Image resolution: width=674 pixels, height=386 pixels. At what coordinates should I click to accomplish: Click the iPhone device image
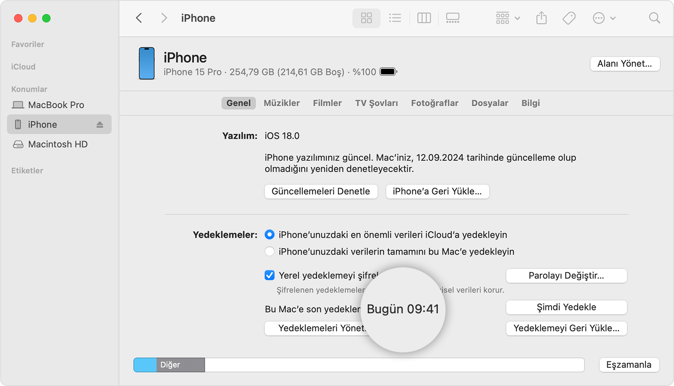[x=146, y=63]
